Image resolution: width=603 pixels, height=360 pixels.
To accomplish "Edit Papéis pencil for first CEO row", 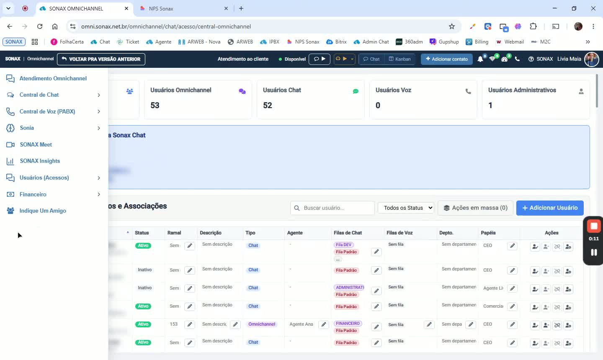I will point(512,246).
